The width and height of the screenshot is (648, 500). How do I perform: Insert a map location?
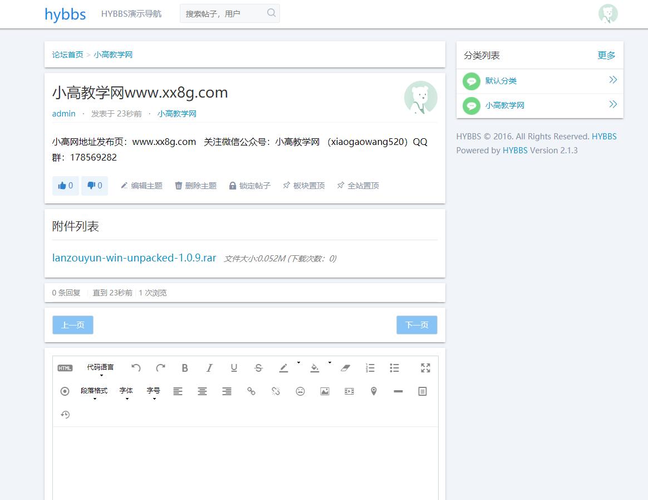[x=374, y=391]
